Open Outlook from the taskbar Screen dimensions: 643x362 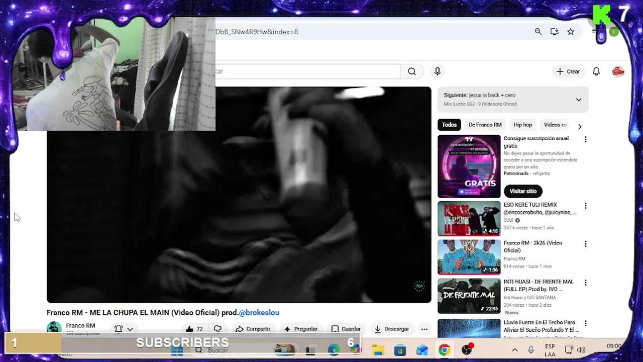[422, 350]
